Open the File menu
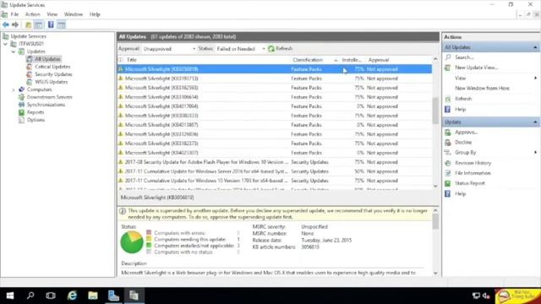Viewport: 541px width, 304px height. 14,14
